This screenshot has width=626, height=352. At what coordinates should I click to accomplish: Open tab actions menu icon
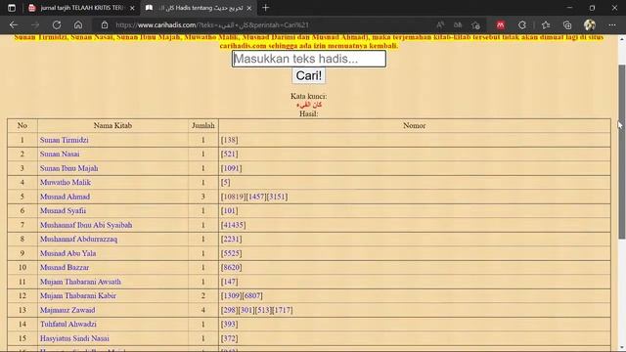pyautogui.click(x=12, y=8)
